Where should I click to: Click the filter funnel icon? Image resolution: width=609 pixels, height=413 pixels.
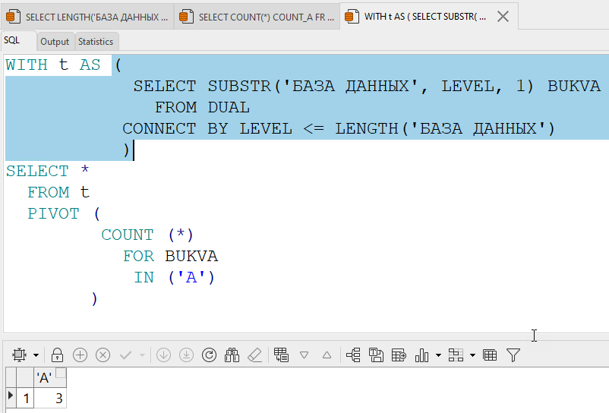pos(513,355)
